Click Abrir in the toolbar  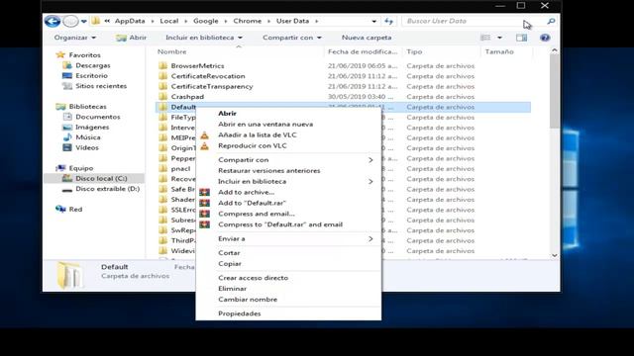131,38
